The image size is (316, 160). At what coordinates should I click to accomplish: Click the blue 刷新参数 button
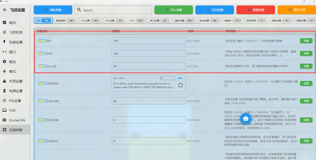coord(53,10)
